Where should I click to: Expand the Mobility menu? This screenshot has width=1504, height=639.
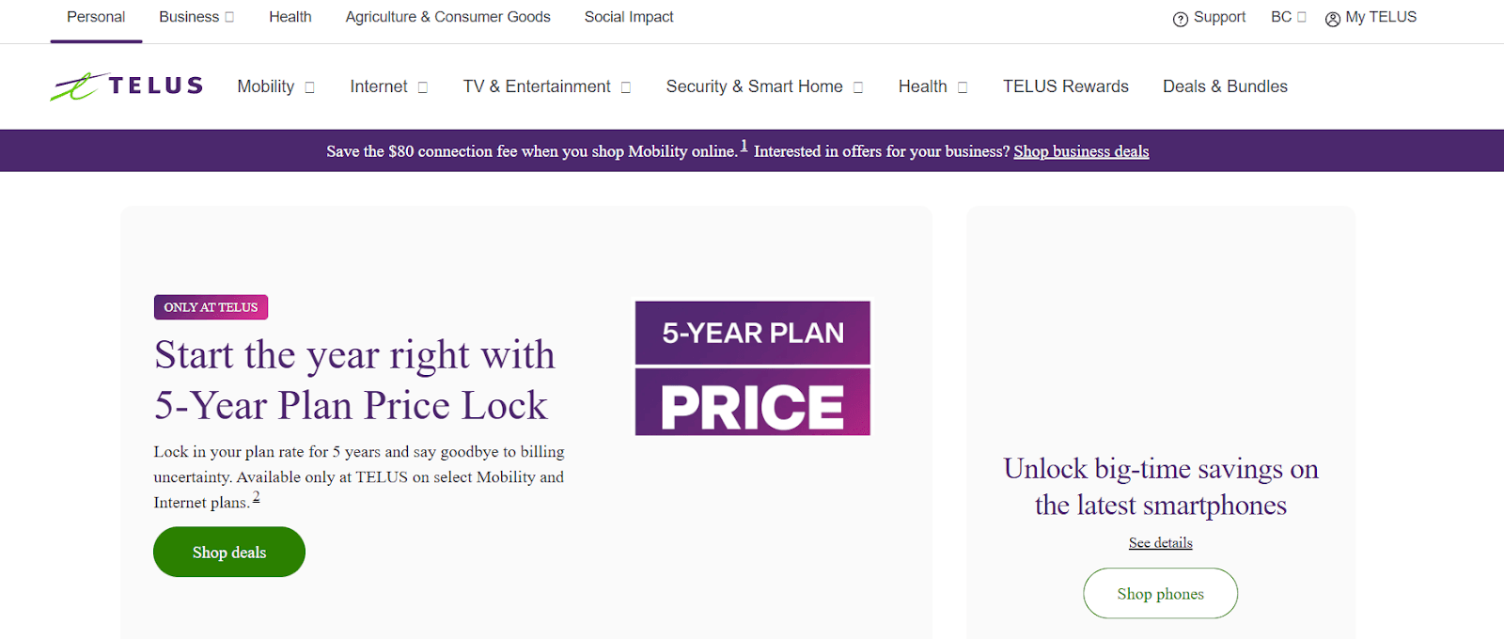tap(275, 86)
